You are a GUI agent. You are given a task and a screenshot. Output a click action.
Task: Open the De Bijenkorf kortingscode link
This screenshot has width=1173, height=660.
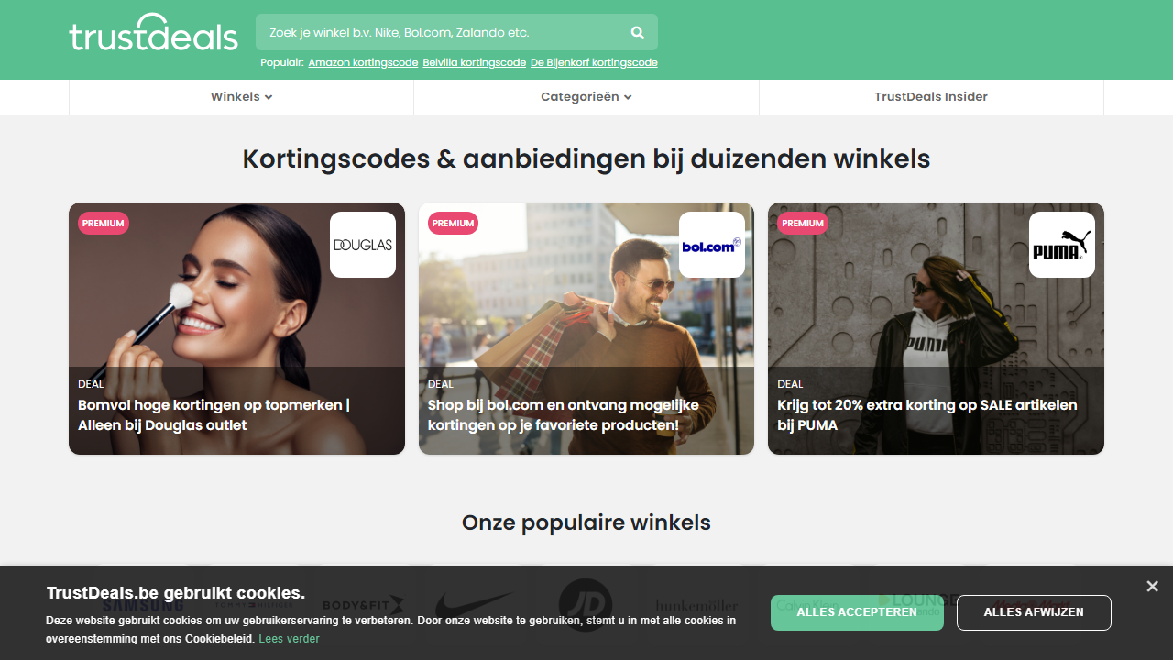(x=594, y=63)
